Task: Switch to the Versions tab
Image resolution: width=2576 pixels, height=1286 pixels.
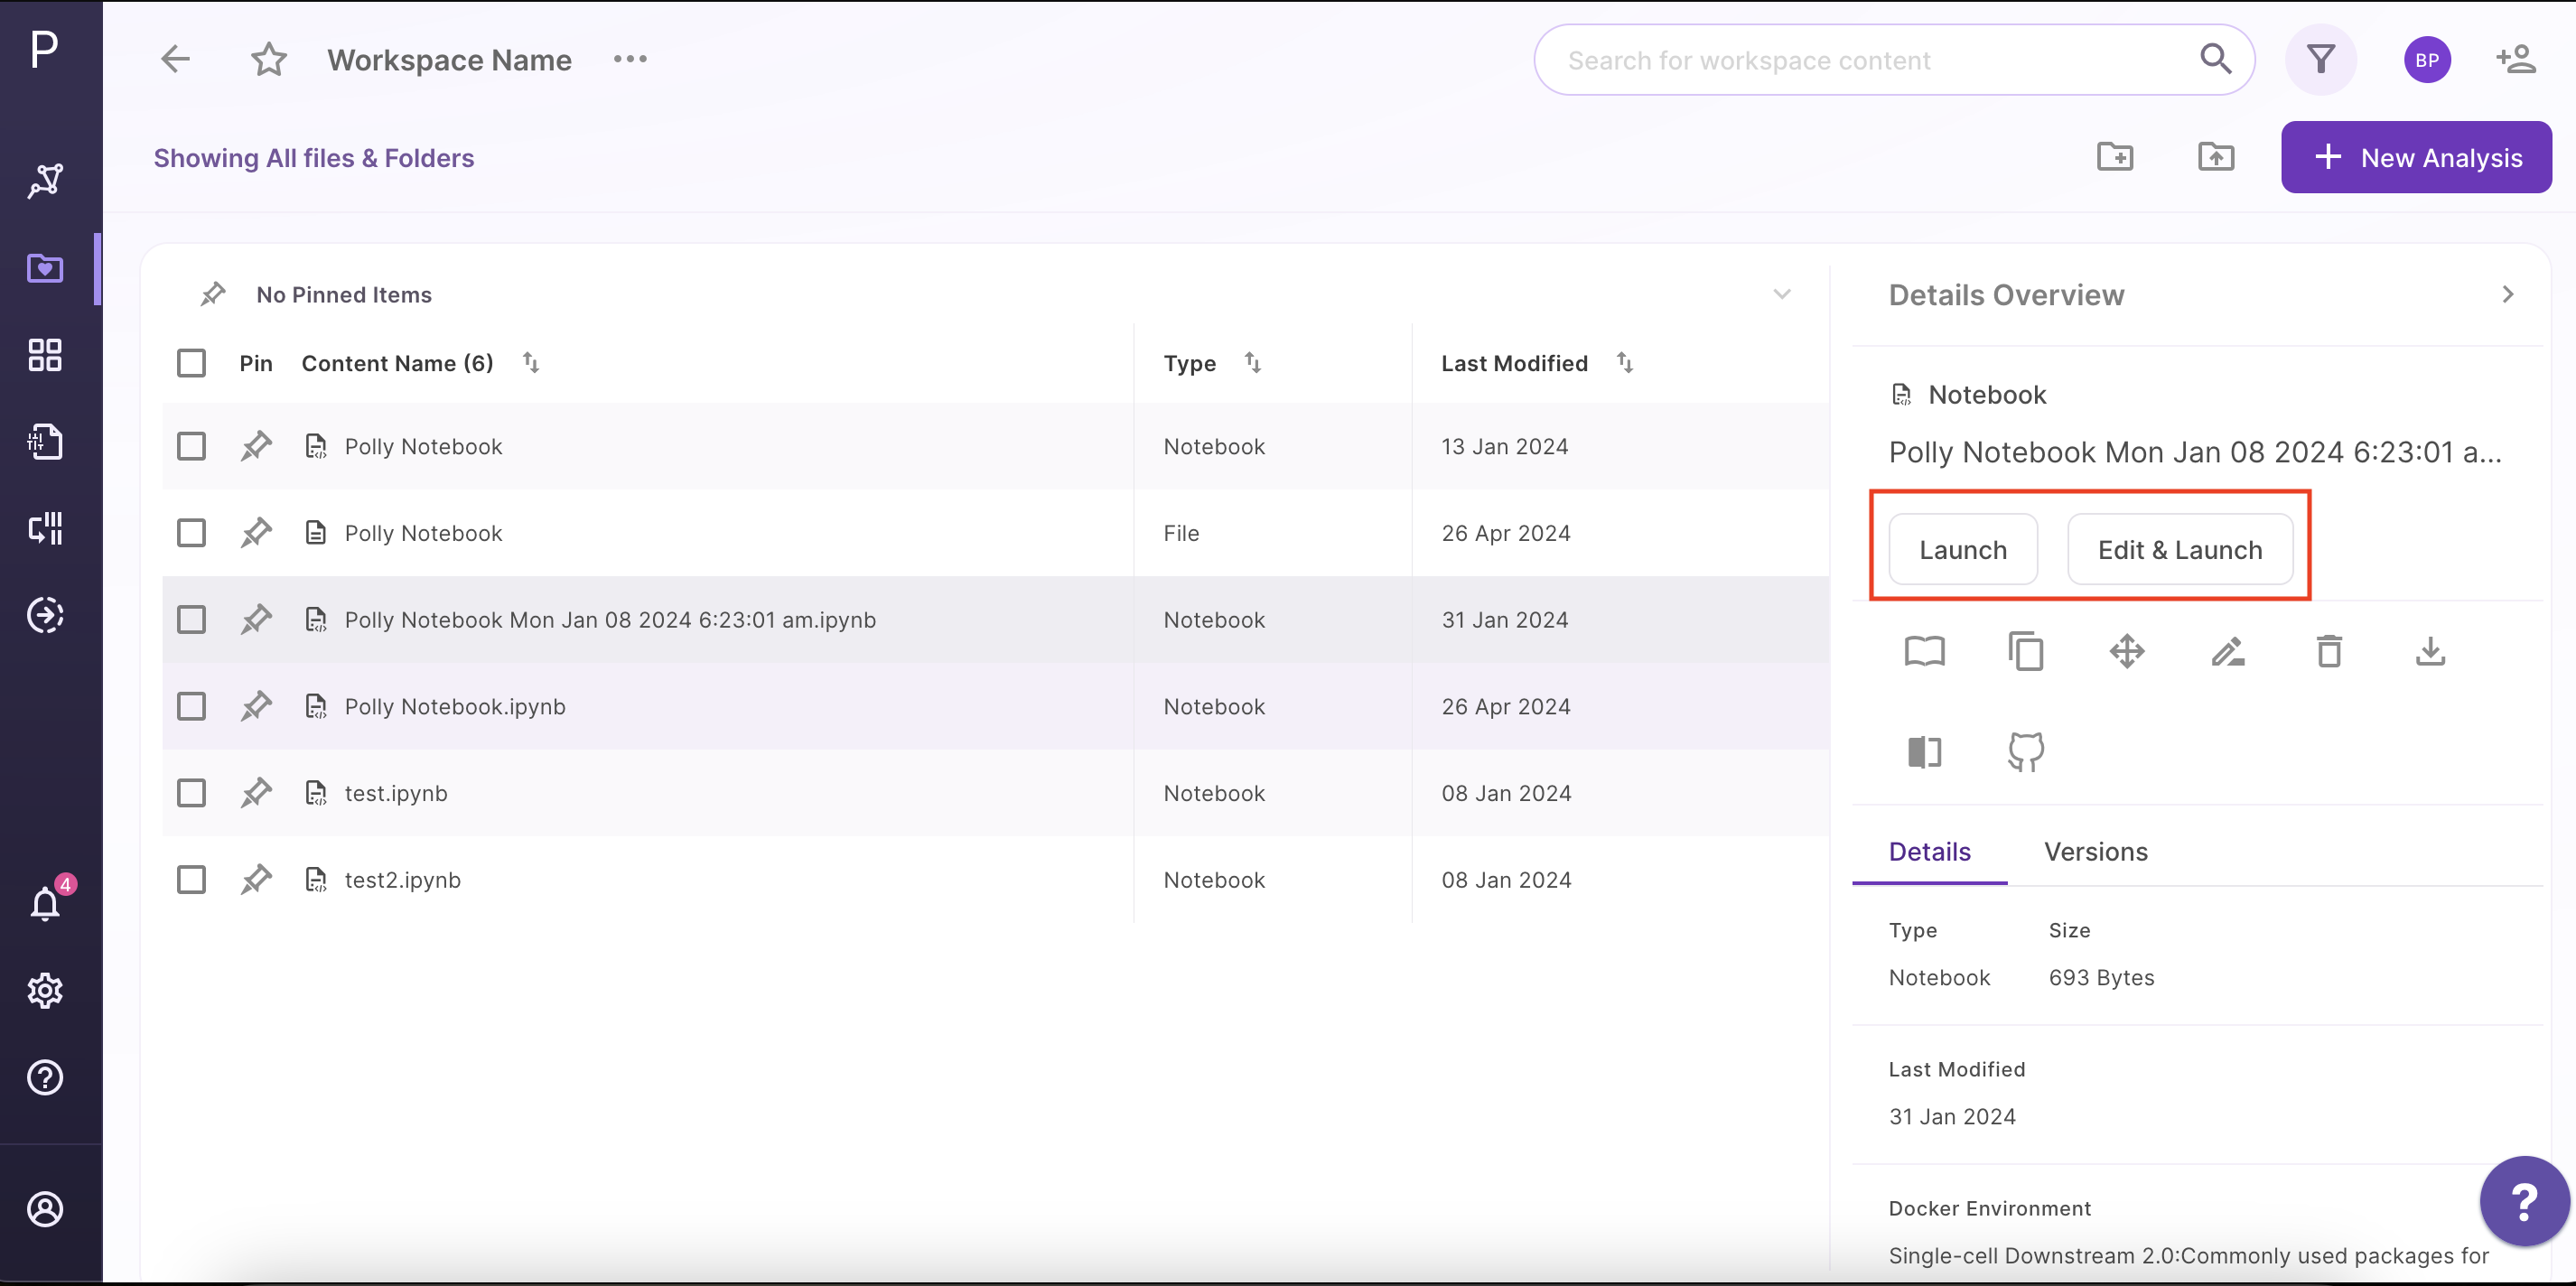Action: (2095, 852)
